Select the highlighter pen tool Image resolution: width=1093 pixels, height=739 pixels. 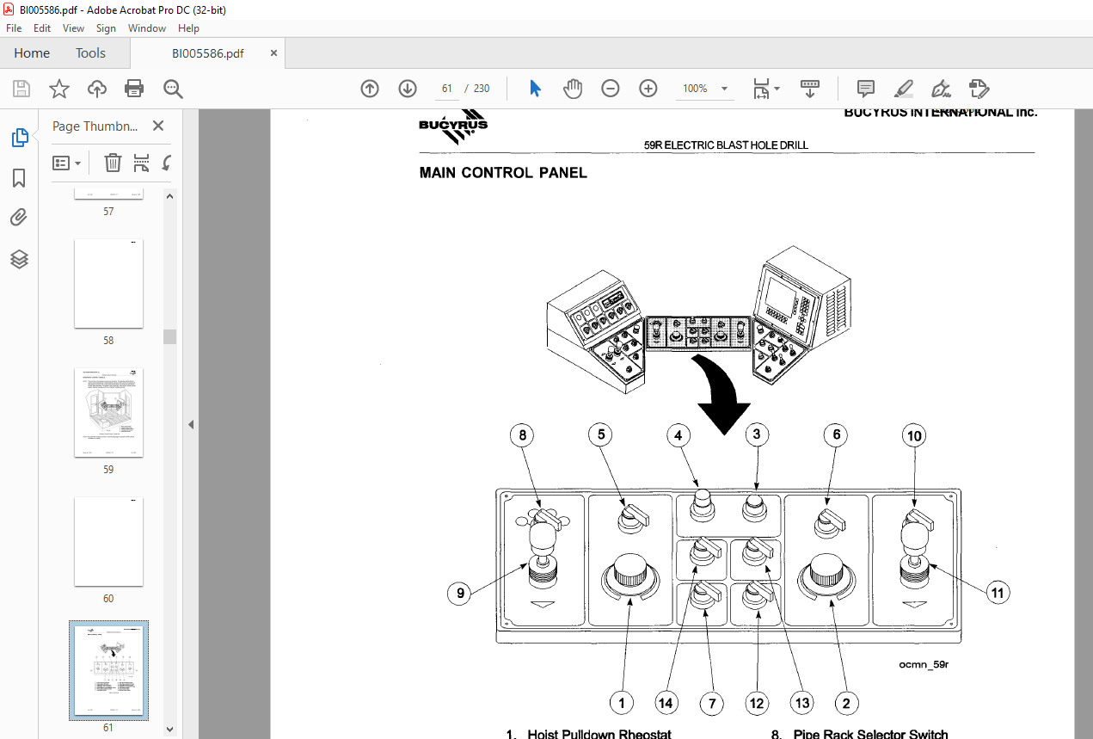[904, 89]
